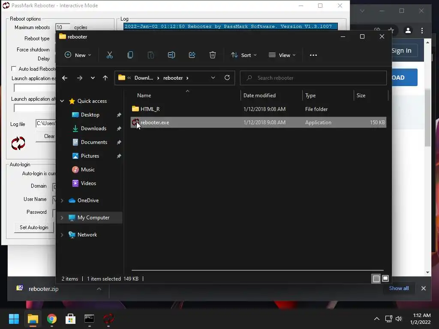Open rebooter.zip download options chevron
The height and width of the screenshot is (329, 439).
click(x=99, y=289)
